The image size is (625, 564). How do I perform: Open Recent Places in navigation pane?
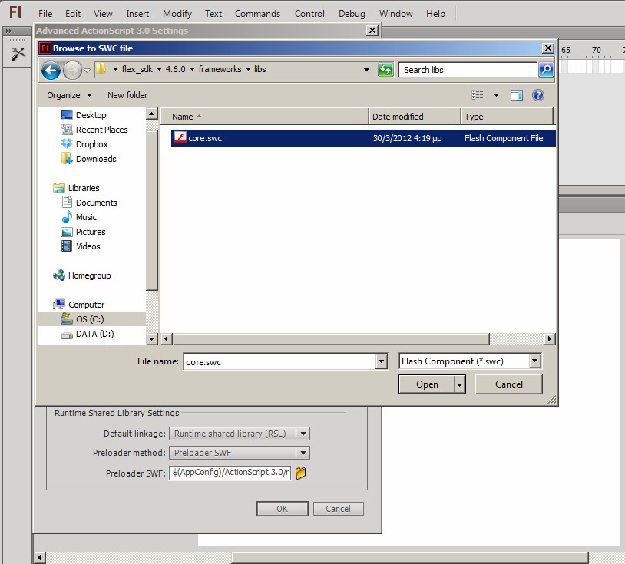pyautogui.click(x=101, y=130)
